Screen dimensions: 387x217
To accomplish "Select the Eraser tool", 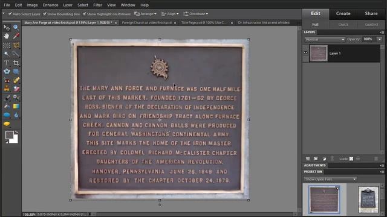I will point(16,89).
